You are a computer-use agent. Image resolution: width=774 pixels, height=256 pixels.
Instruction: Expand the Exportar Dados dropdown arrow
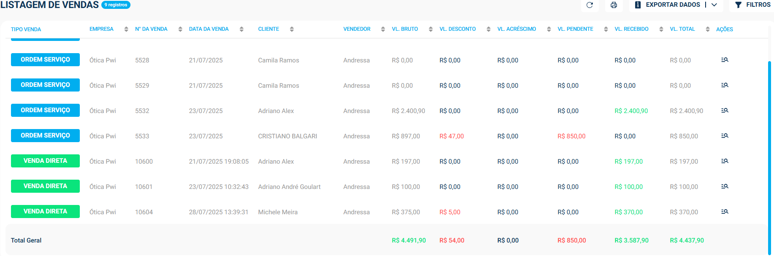[714, 5]
